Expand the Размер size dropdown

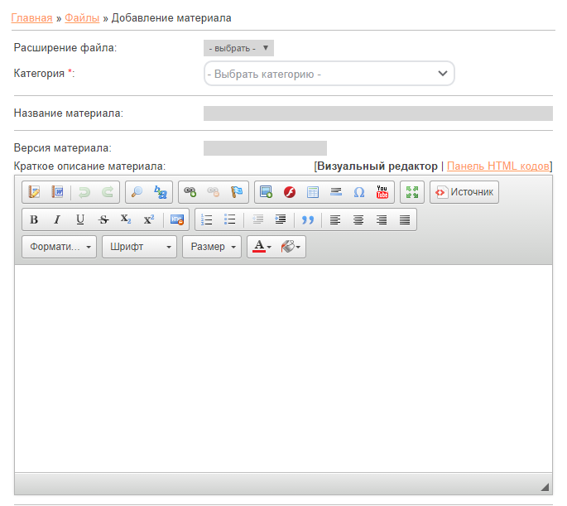(211, 247)
